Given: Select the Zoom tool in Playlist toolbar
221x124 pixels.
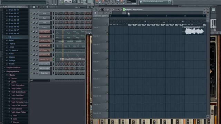Looking at the screenshot, I should (118, 9).
